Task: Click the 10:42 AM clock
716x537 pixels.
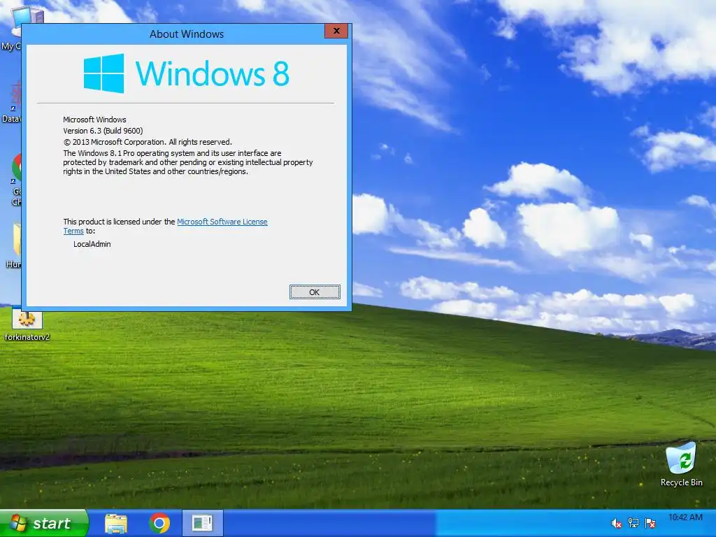Action: pos(685,517)
